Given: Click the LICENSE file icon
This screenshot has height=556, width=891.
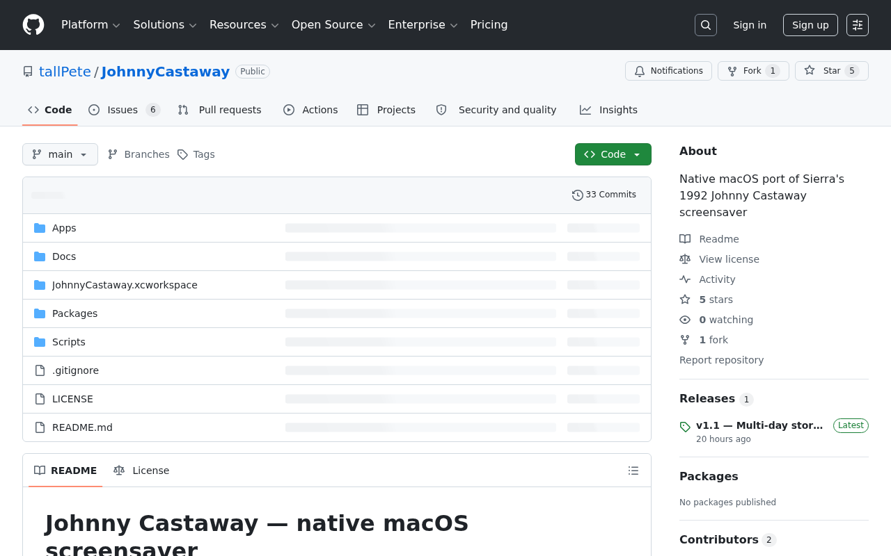Looking at the screenshot, I should point(40,399).
